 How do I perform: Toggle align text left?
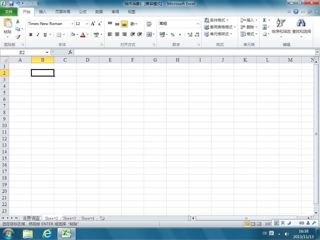[110, 34]
